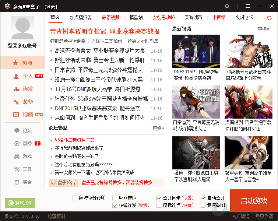Image resolution: width=278 pixels, height=221 pixels.
Task: Toggle 翻牌评分透明 checkbox
Action: [x=75, y=198]
